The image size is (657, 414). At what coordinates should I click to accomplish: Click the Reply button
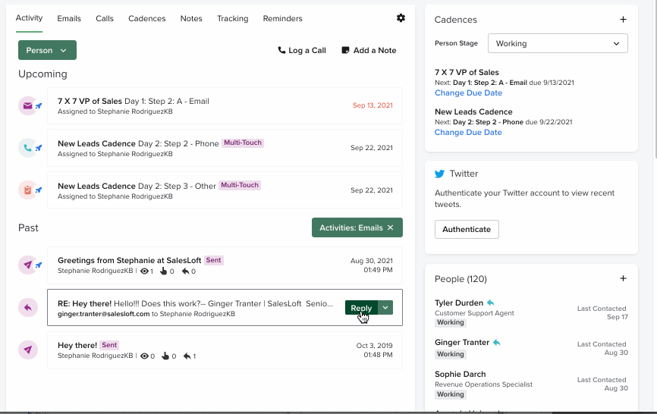361,308
